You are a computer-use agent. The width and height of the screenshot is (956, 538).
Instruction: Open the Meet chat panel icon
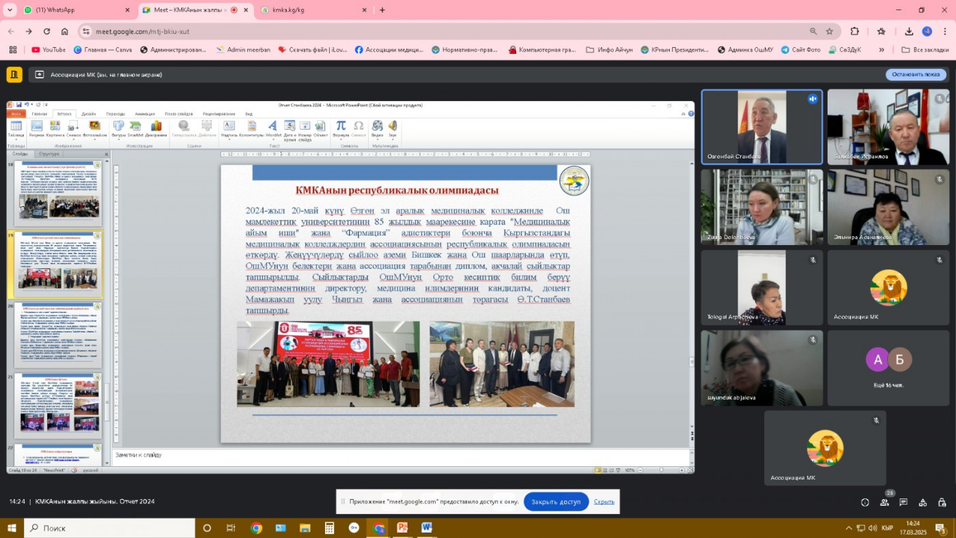tap(903, 502)
